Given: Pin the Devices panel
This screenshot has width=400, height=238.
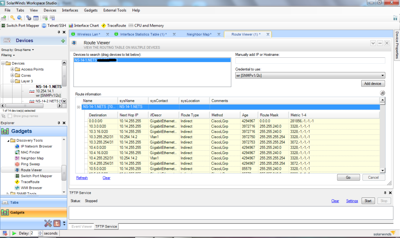Looking at the screenshot, I should (59, 32).
